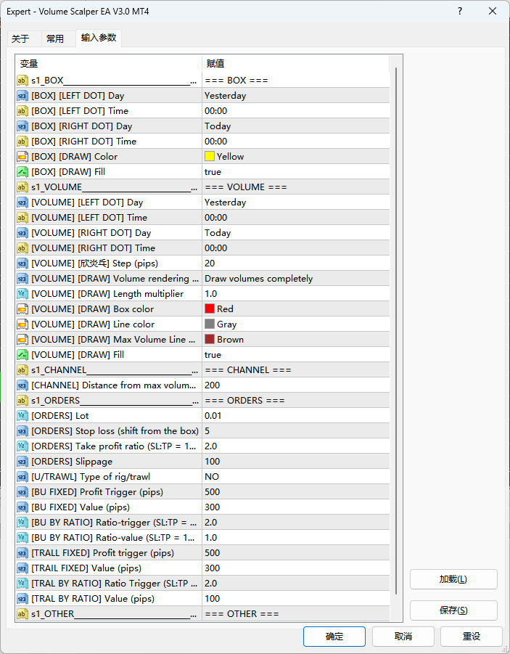Click the integer icon for [VOLUME] Step (pips)
Image resolution: width=510 pixels, height=654 pixels.
click(x=22, y=263)
